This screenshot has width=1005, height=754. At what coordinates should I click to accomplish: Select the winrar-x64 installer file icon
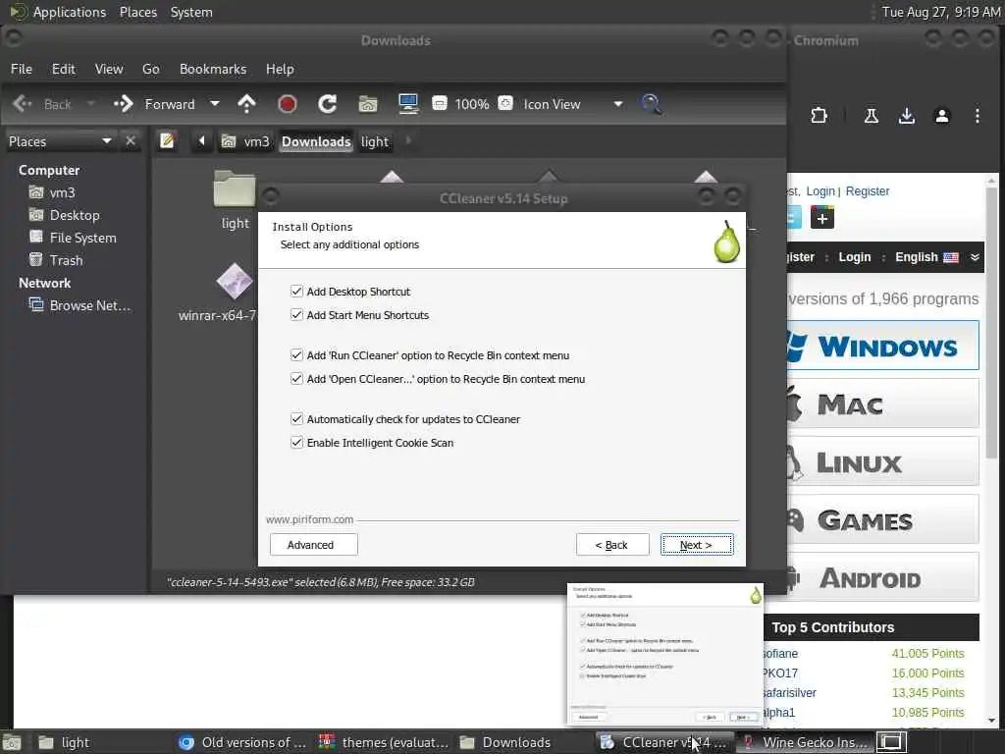234,281
